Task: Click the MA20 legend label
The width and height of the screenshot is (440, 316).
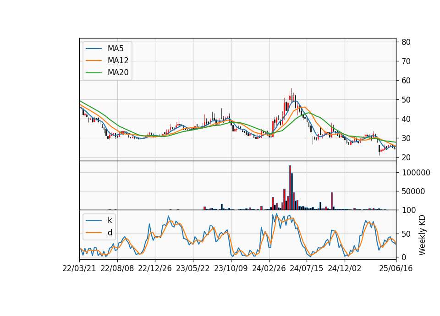Action: pos(118,73)
